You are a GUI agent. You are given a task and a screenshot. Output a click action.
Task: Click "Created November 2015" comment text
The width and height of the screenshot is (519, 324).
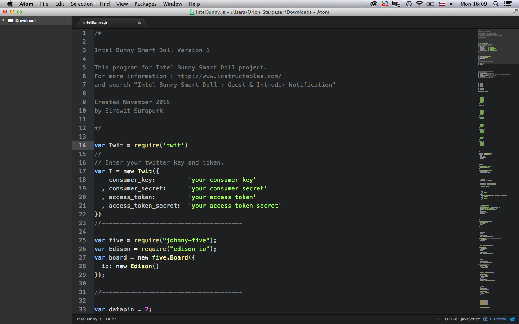click(x=132, y=102)
